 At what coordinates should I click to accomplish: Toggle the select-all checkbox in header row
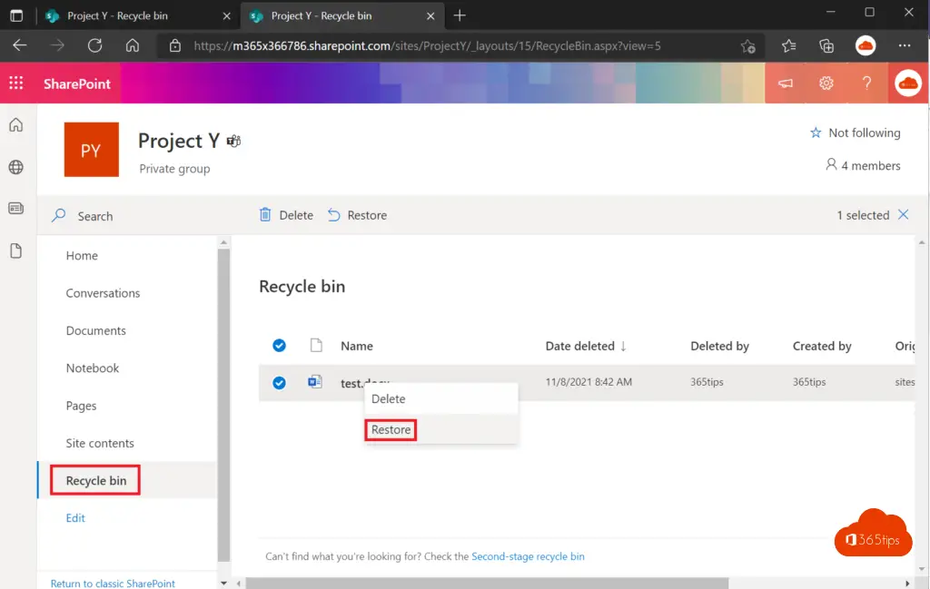[280, 346]
